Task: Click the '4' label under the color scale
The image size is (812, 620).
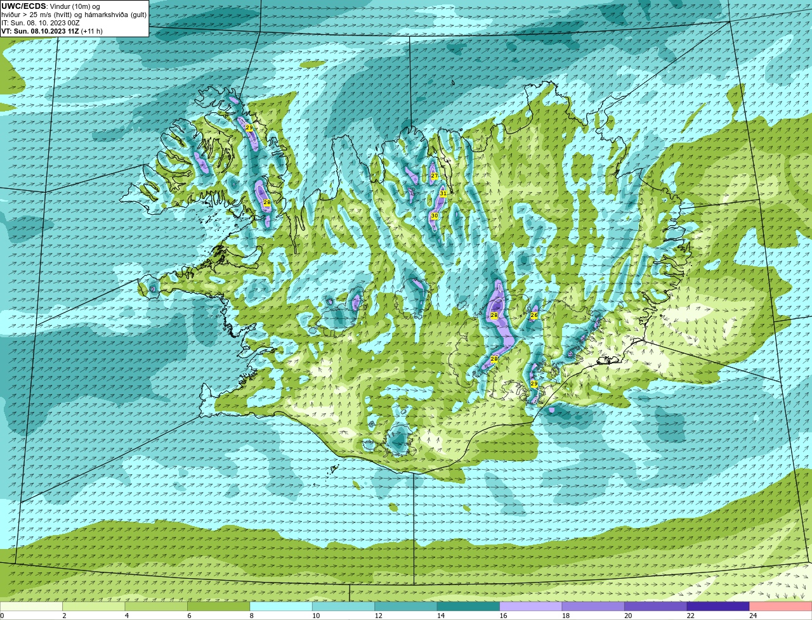Action: point(126,616)
